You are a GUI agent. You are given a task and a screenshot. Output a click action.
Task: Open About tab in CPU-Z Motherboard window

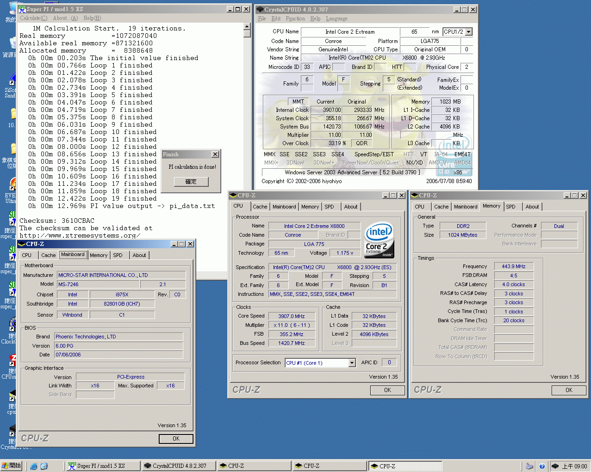tap(139, 255)
